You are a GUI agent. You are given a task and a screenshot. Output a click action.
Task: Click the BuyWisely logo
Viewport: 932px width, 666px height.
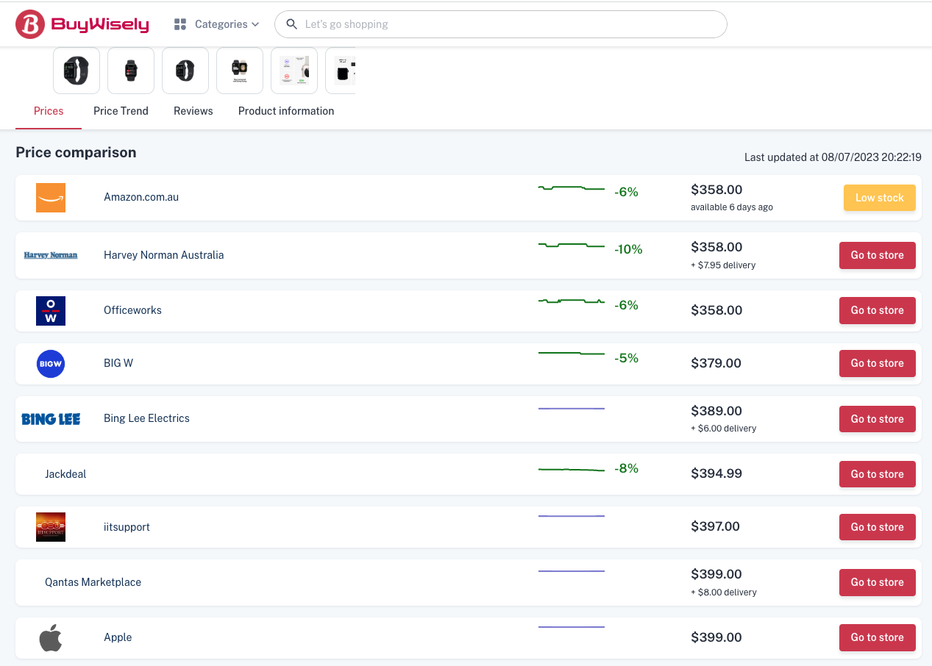coord(82,24)
